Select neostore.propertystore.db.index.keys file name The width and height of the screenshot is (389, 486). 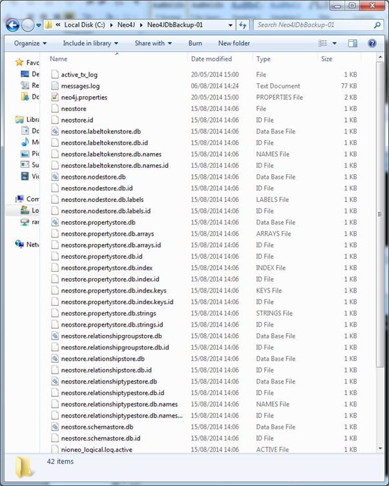coord(114,290)
